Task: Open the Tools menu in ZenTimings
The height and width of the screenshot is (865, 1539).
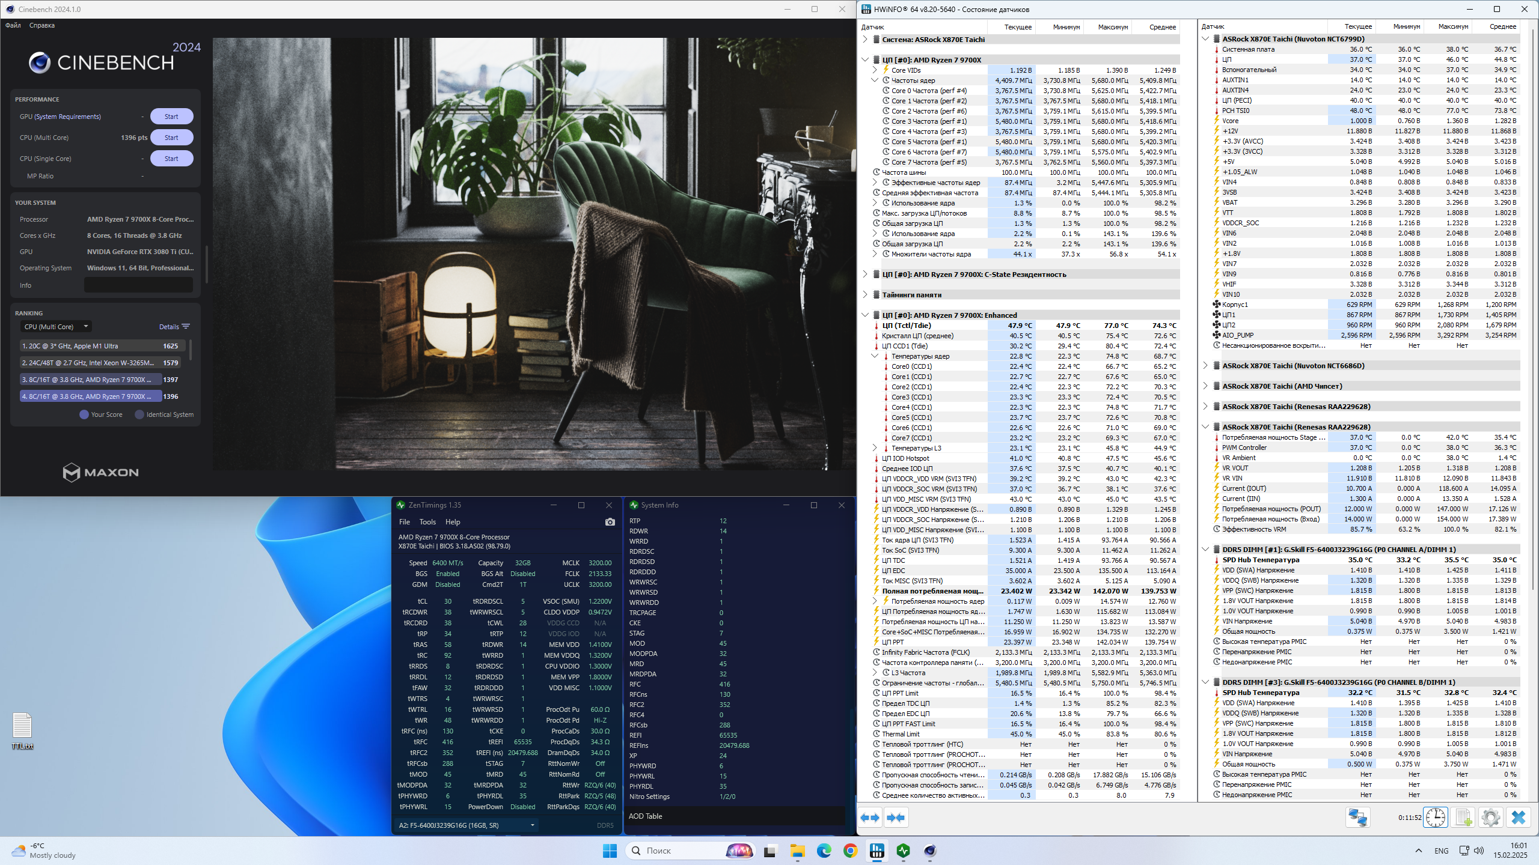Action: click(427, 522)
